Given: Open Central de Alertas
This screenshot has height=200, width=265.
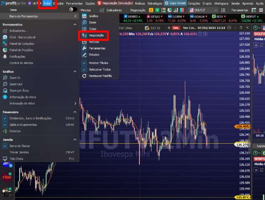Looking at the screenshot, I should 21,63.
